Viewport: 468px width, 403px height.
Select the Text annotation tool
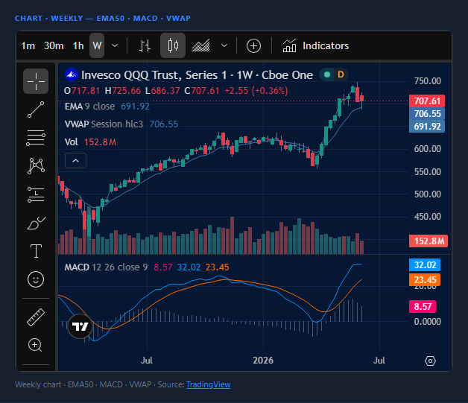pyautogui.click(x=36, y=251)
